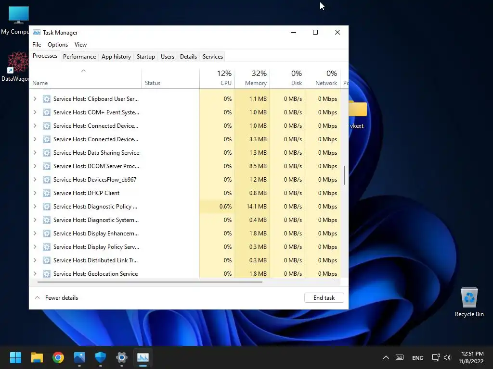Expand Service Host: Clipboard User Service row
This screenshot has width=493, height=369.
point(35,99)
